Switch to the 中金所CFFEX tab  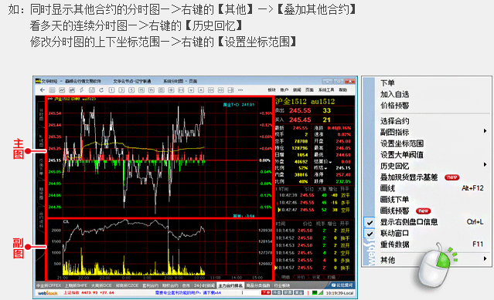(x=49, y=285)
